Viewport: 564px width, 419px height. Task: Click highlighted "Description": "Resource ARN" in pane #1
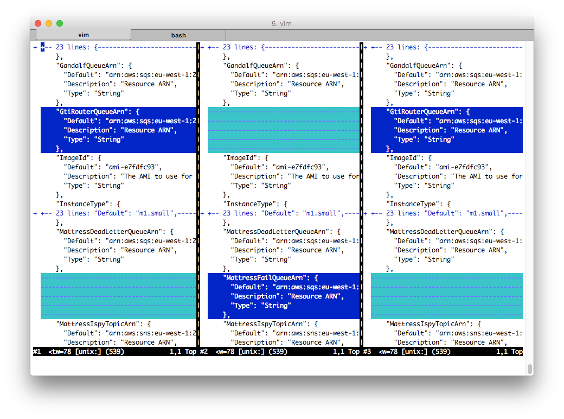pos(120,130)
